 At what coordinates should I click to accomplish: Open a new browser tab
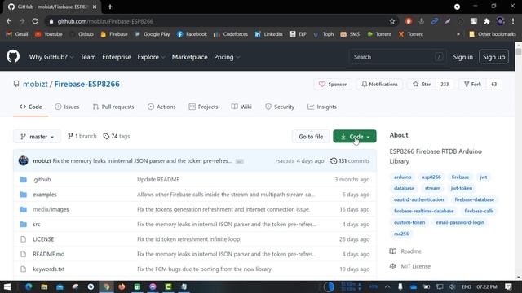coord(110,7)
